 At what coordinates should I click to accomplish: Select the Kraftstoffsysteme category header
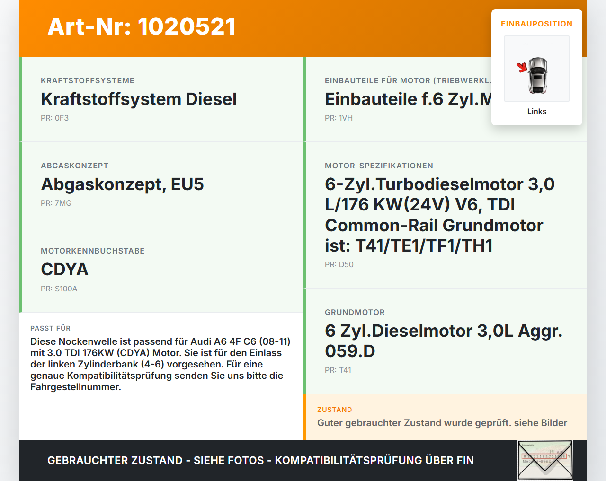tap(88, 80)
